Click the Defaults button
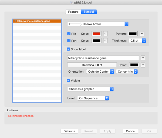 click(x=69, y=131)
